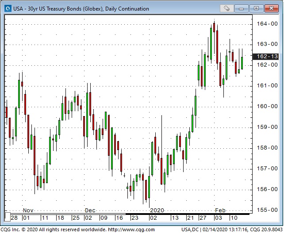Screen dimensions: 284x233
Task: Click date label 16 on time axis
Action: [119, 218]
